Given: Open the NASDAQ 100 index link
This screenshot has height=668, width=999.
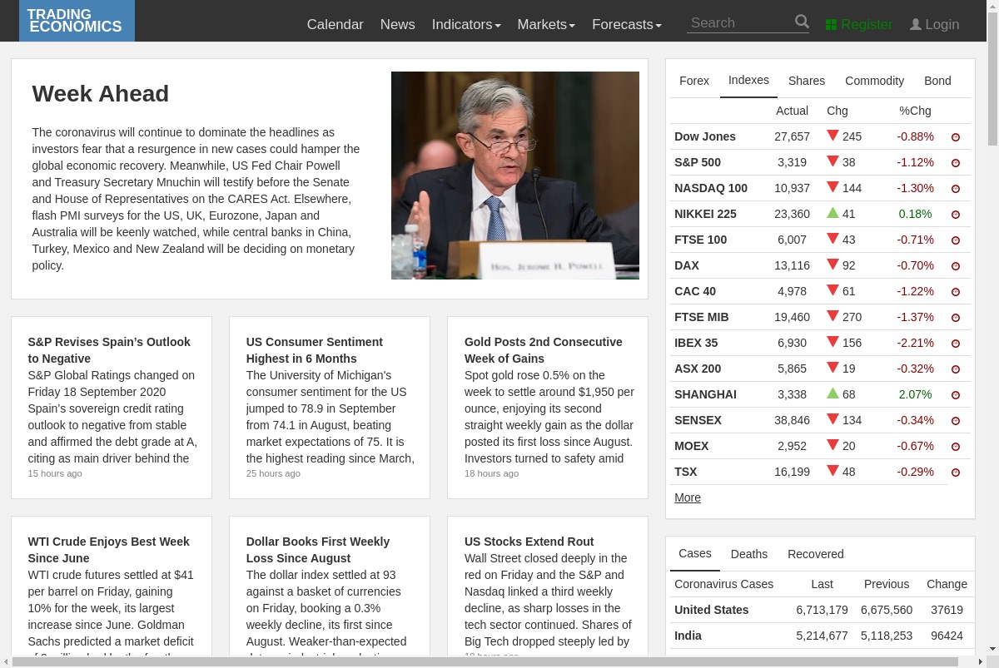Looking at the screenshot, I should (x=711, y=188).
